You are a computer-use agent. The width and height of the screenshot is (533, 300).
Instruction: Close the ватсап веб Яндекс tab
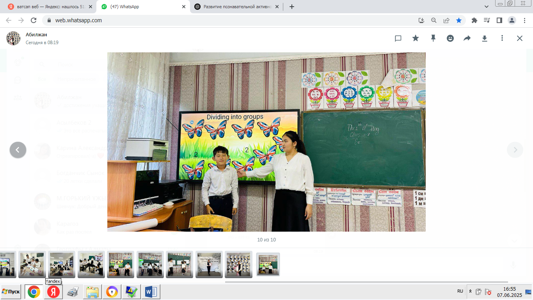pyautogui.click(x=90, y=7)
